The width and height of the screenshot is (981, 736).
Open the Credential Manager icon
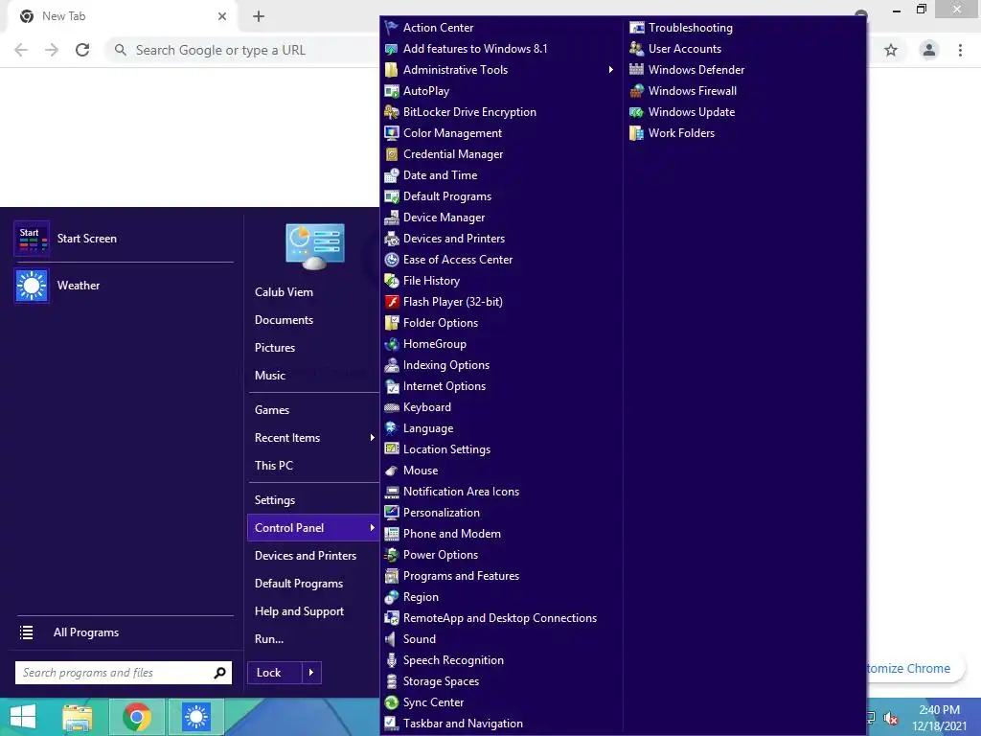392,154
